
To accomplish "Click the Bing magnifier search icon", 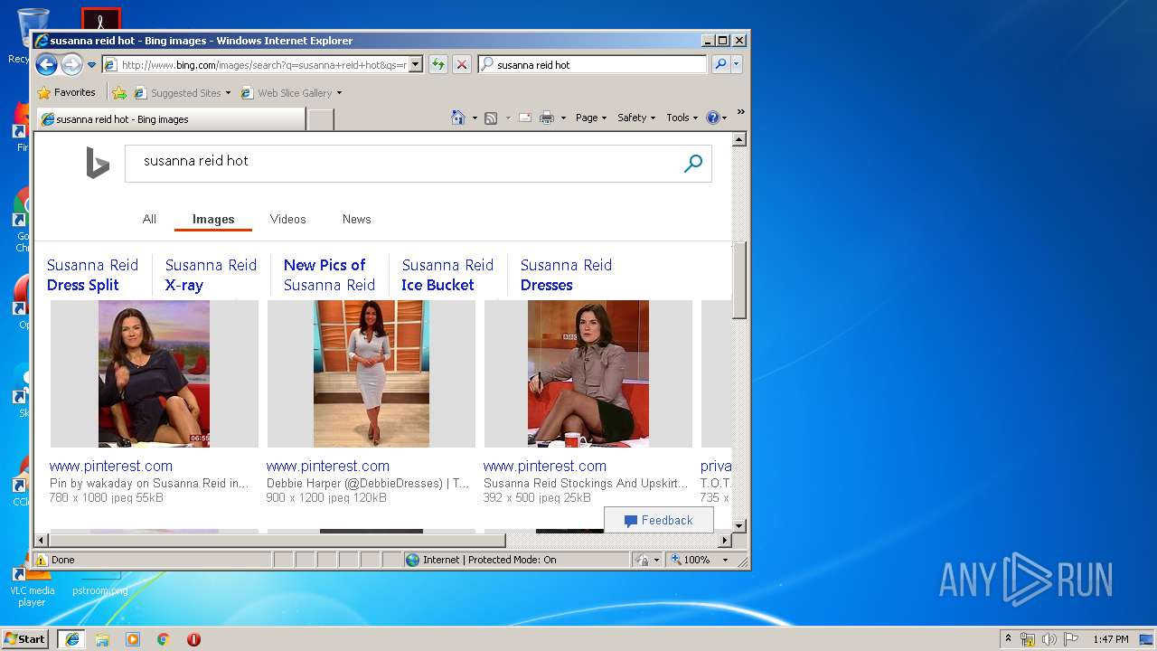I will pos(693,164).
